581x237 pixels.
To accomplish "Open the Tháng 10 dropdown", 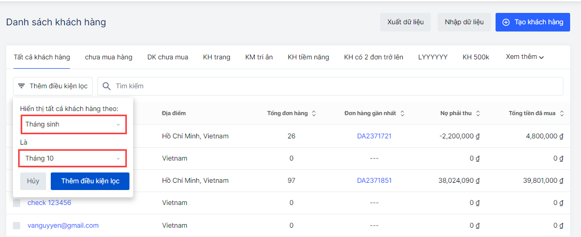I will pyautogui.click(x=73, y=158).
